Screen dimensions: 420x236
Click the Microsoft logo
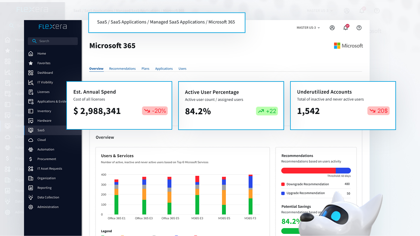click(x=349, y=46)
